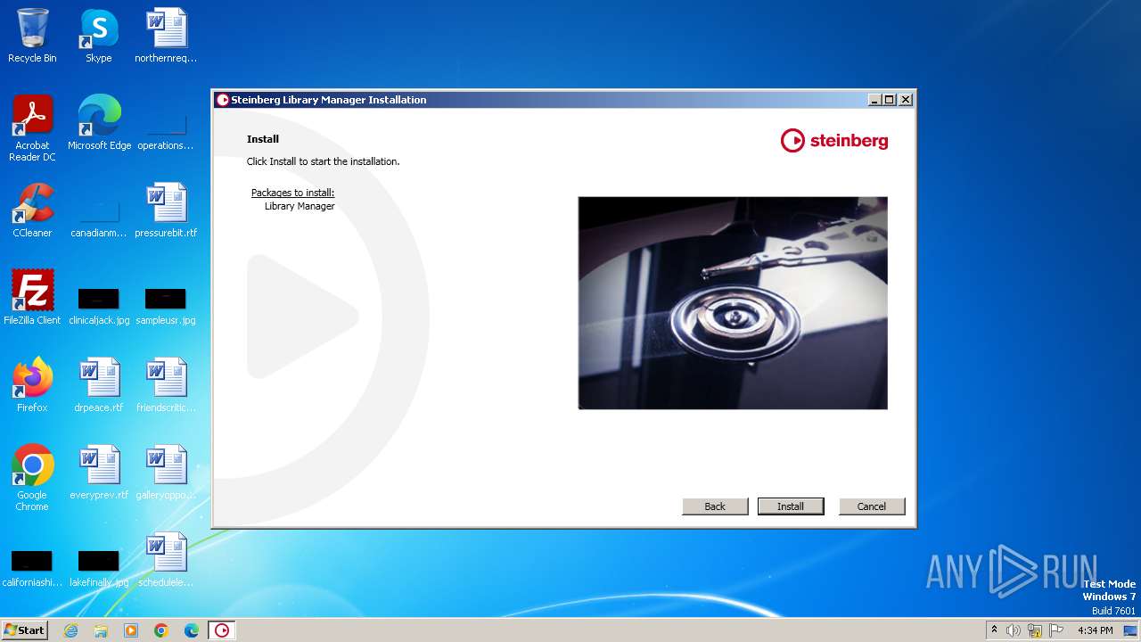
Task: Close the Steinberg installer window
Action: pyautogui.click(x=906, y=100)
